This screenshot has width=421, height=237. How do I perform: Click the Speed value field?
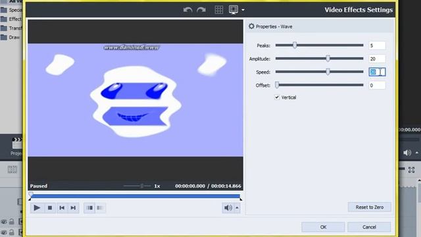377,72
